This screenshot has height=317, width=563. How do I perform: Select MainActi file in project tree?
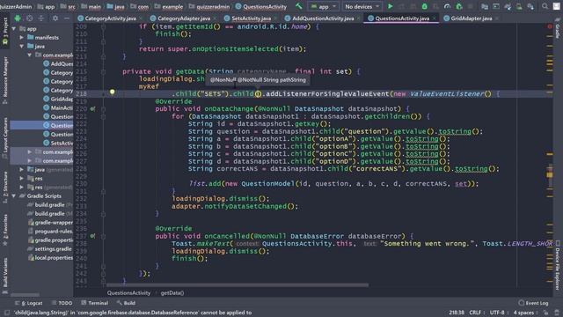(x=58, y=107)
